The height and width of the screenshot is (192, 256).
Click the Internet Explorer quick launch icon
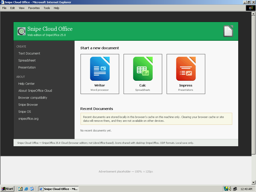(26, 189)
